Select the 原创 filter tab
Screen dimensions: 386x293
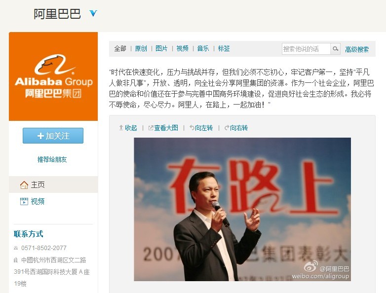pyautogui.click(x=141, y=48)
